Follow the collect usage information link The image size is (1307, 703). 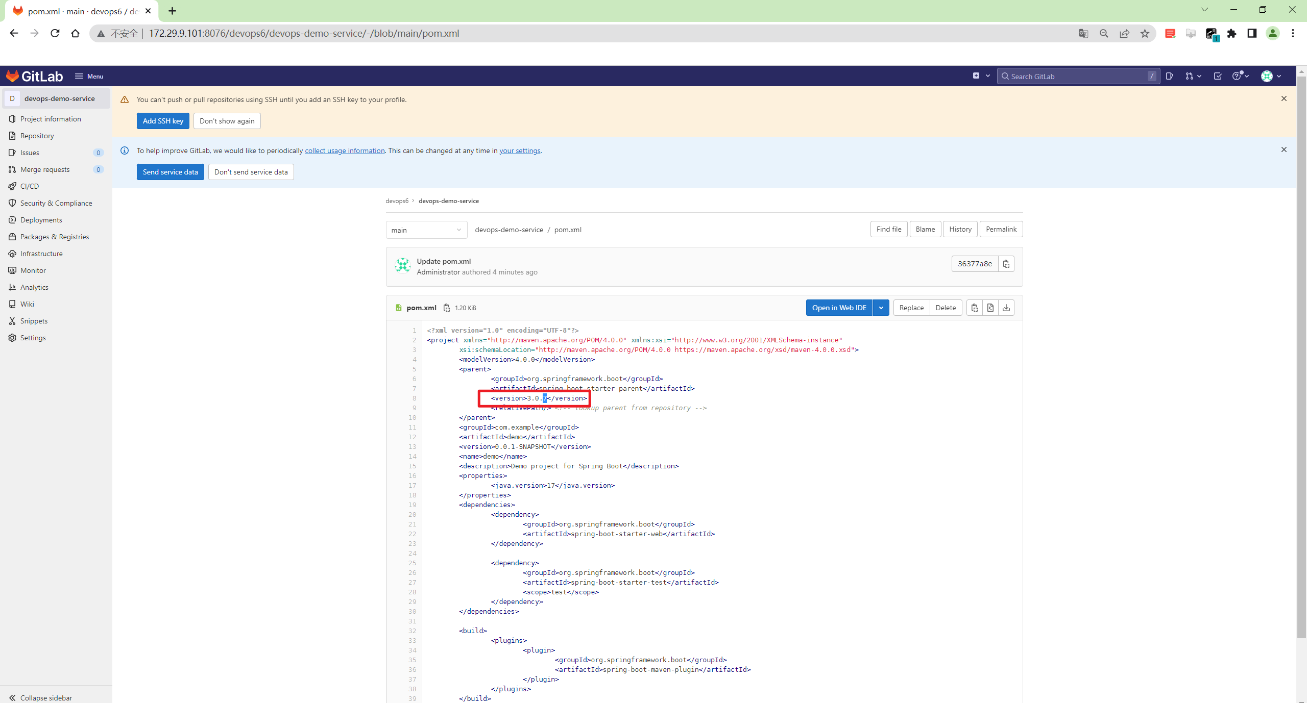345,150
